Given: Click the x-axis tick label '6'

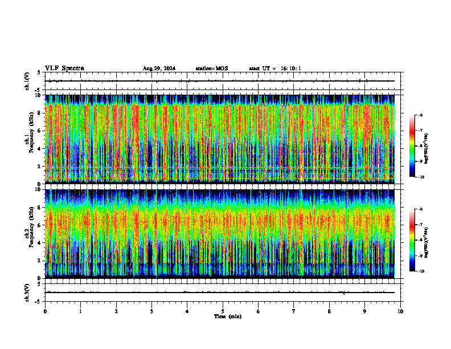Looking at the screenshot, I should tap(258, 311).
